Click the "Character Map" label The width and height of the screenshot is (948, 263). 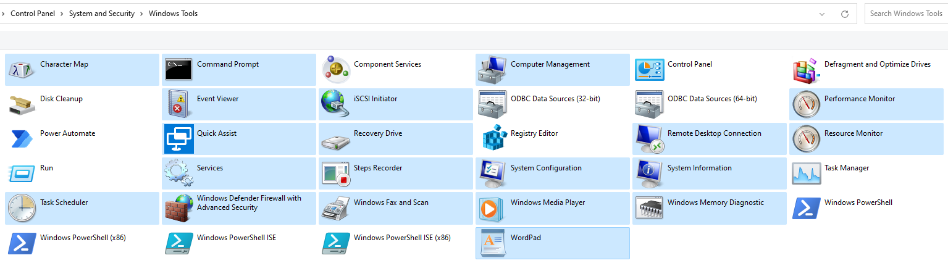point(64,64)
